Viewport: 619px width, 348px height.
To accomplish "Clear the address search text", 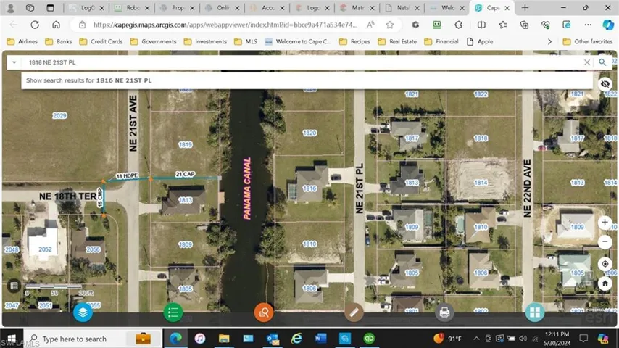I will click(x=587, y=62).
